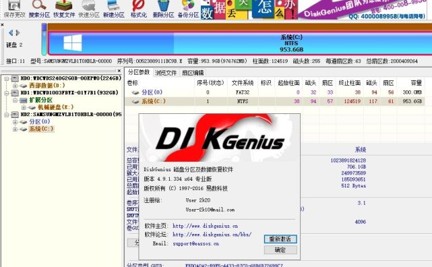Collapse the 扩展分区 tree node

click(15, 100)
